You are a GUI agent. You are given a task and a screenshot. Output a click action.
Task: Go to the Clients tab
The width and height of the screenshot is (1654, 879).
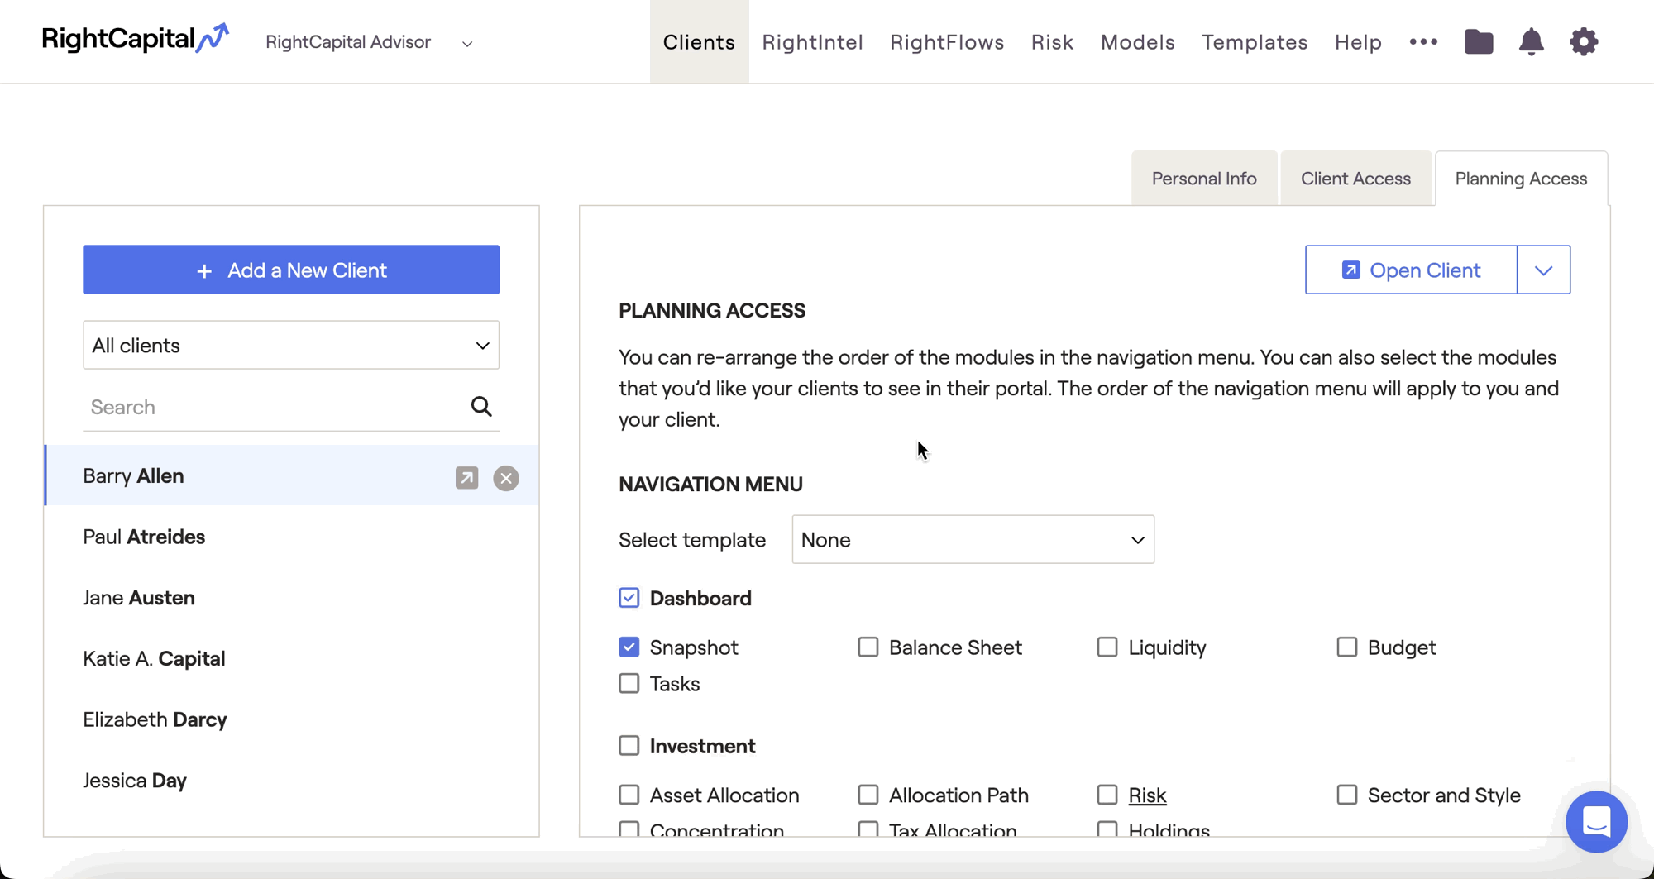click(699, 41)
